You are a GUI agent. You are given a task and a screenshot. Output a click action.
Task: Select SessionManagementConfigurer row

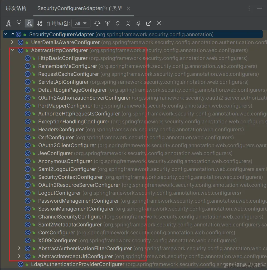76,209
